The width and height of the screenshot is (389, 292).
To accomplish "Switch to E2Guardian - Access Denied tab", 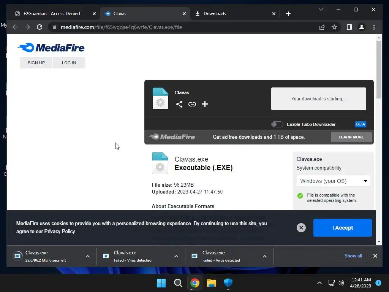I will [52, 14].
